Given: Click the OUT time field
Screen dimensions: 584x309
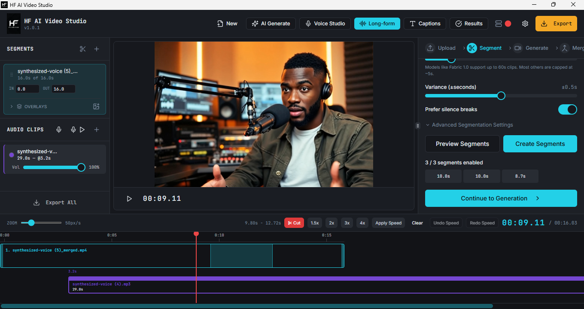Looking at the screenshot, I should 64,89.
